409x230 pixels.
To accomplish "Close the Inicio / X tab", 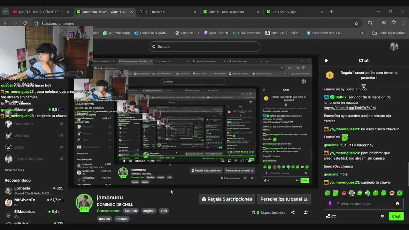I will point(195,12).
